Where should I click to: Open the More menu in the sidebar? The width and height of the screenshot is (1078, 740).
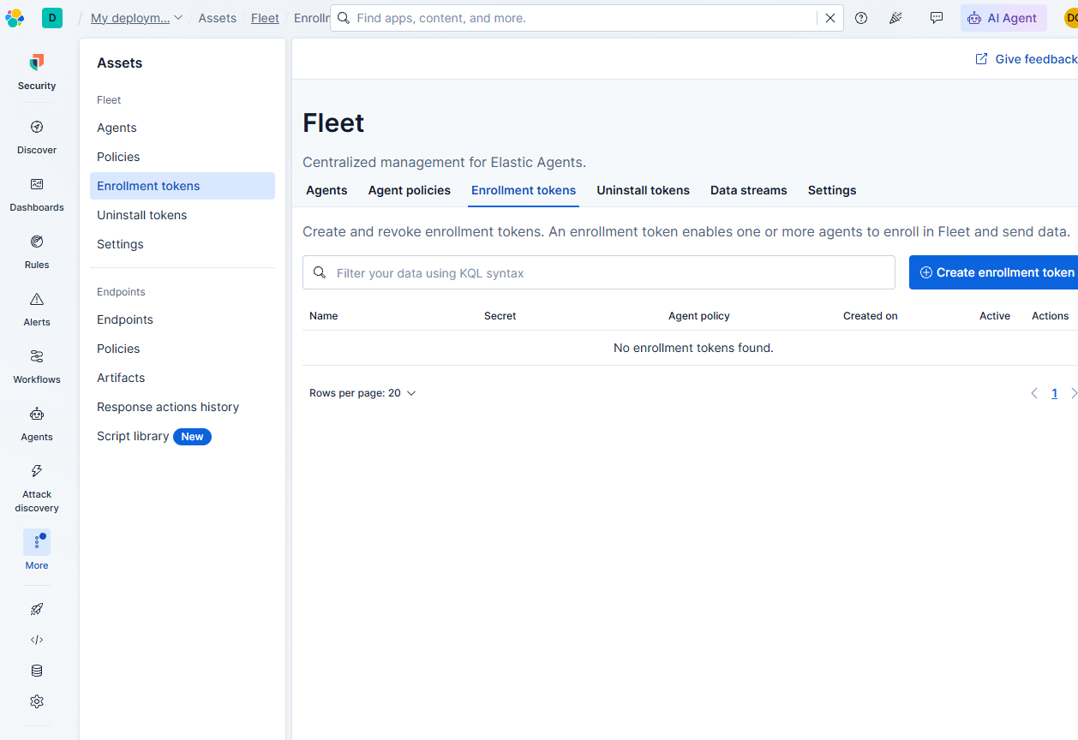point(37,550)
